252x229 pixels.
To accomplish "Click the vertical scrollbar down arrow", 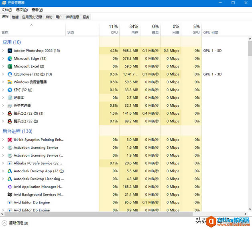I will pos(250,209).
